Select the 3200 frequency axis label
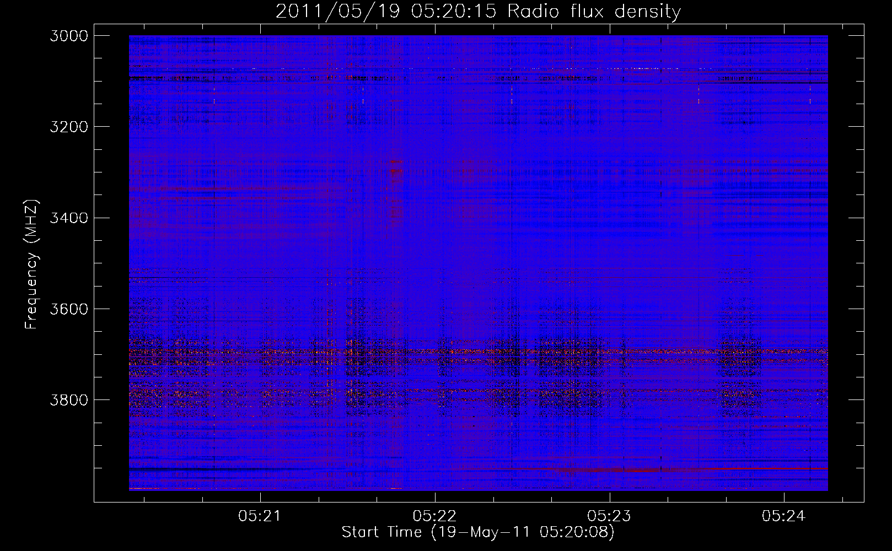 [x=69, y=127]
